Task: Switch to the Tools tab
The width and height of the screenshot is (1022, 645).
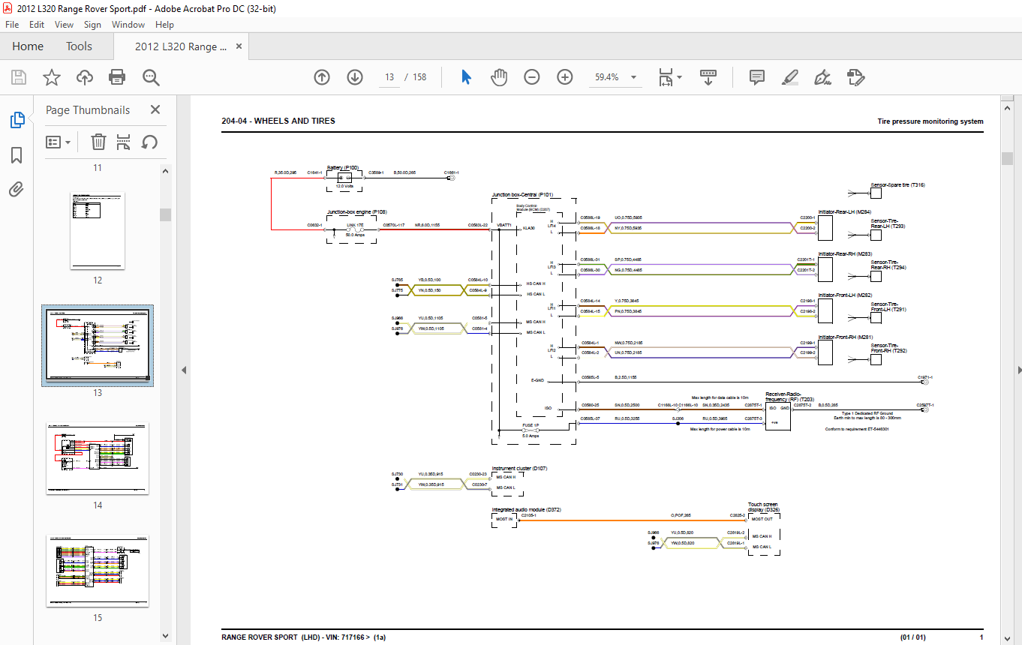Action: point(79,46)
